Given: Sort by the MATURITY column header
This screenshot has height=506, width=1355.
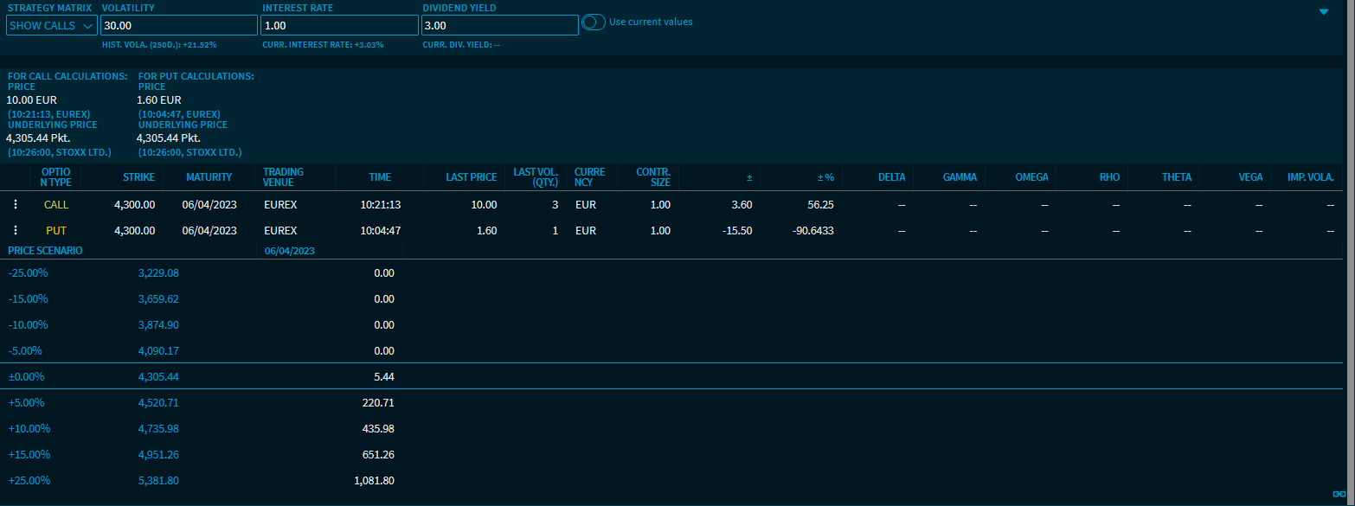Looking at the screenshot, I should 209,177.
